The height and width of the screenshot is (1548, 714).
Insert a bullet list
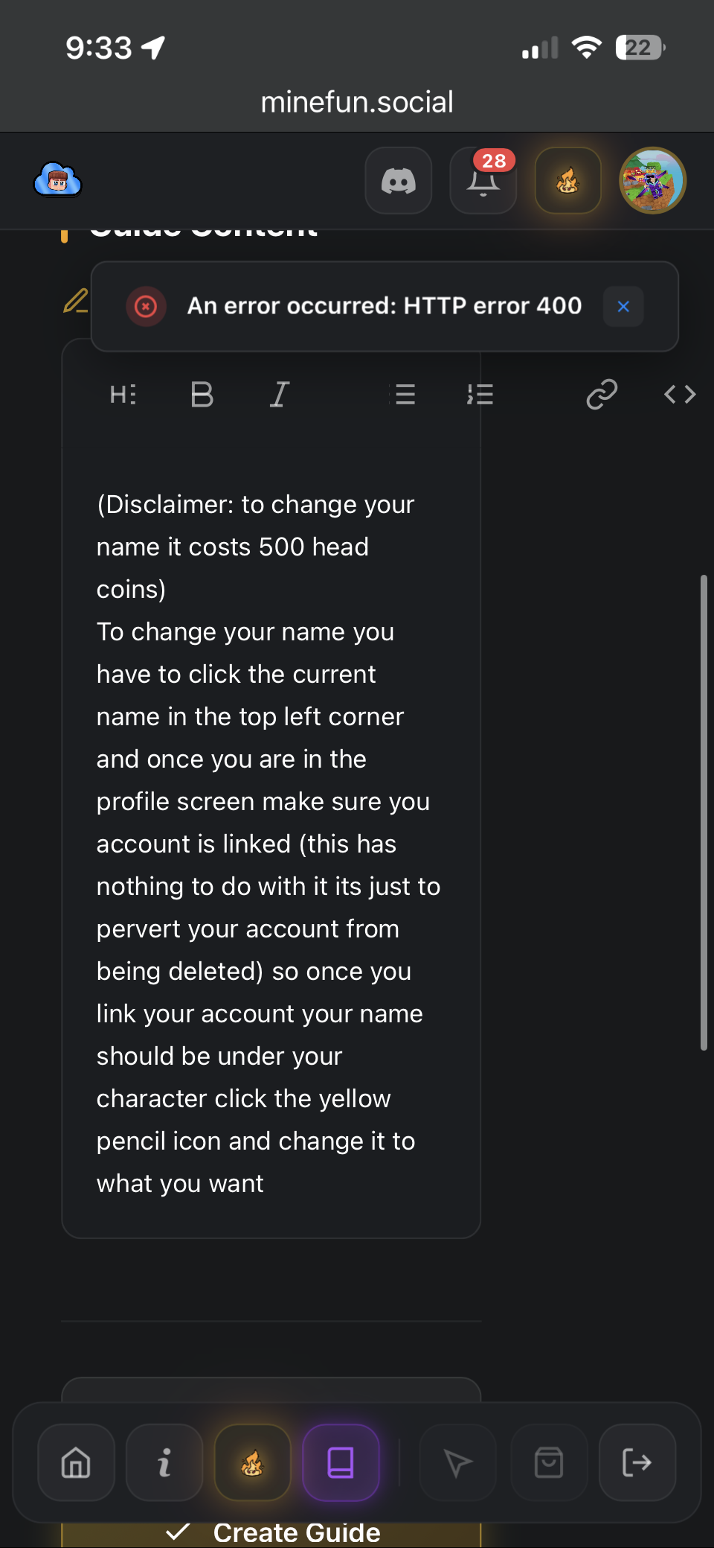(405, 394)
